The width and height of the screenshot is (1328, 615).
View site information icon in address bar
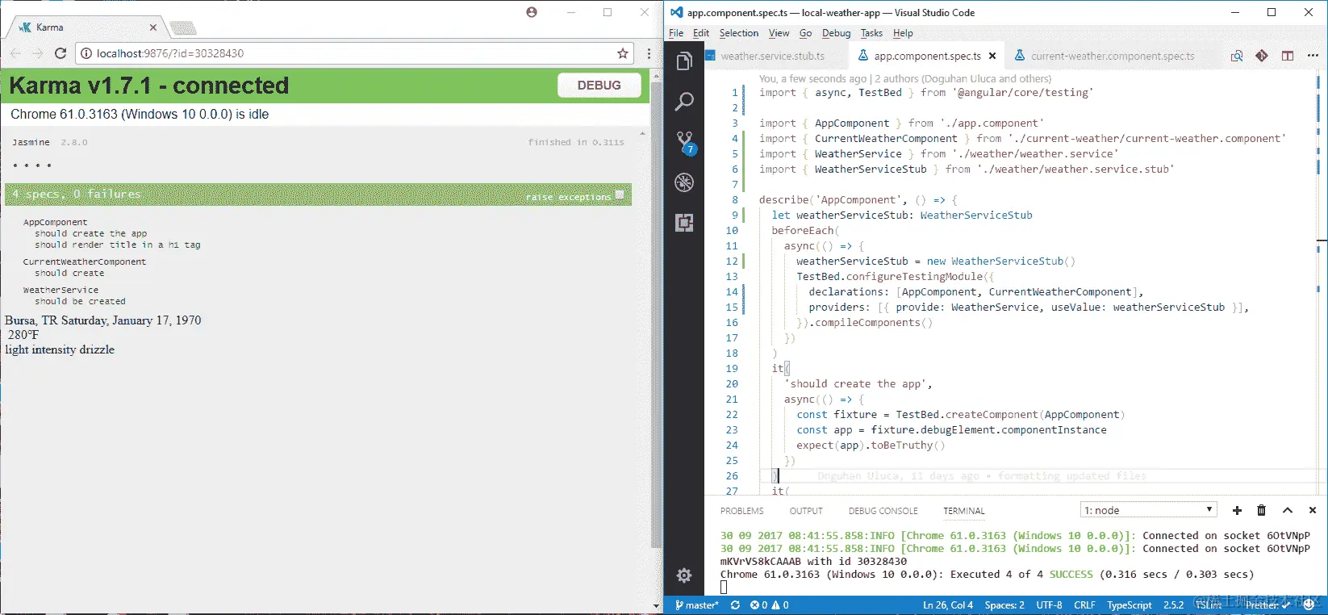coord(86,53)
